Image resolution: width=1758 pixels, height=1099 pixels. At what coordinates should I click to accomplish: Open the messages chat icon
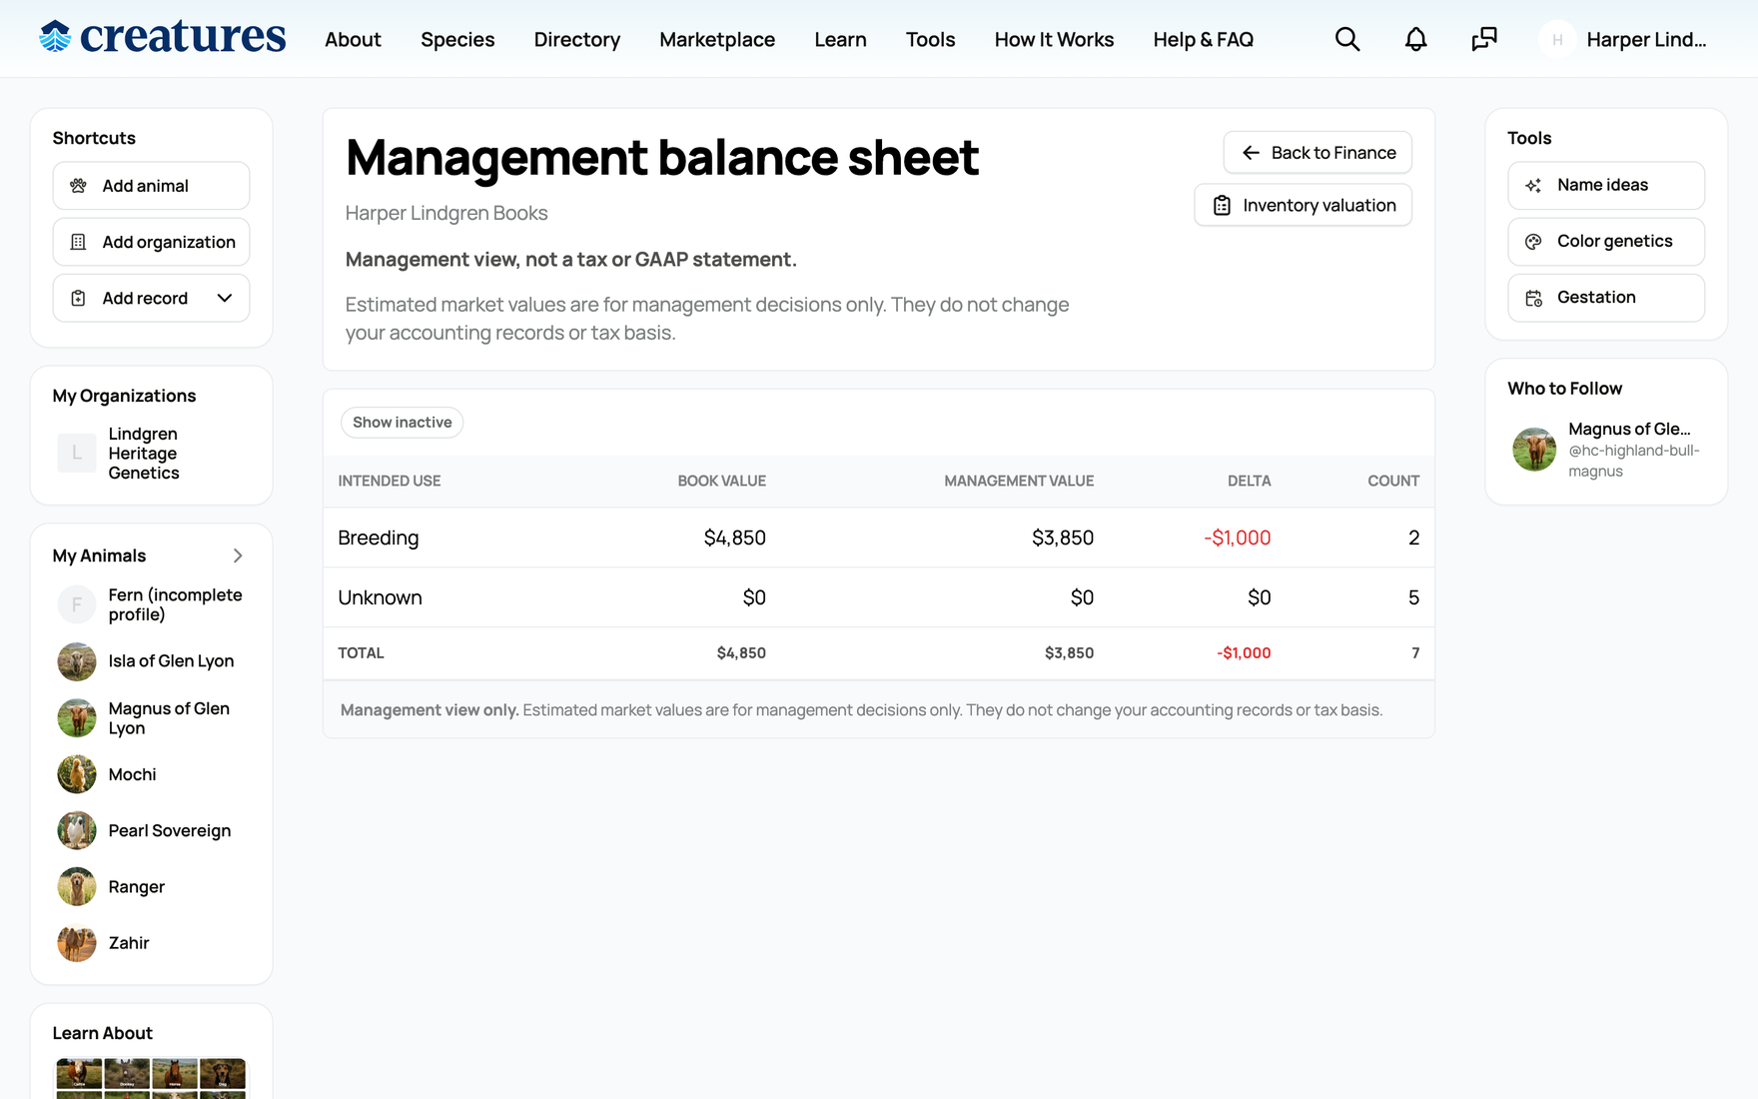click(1484, 39)
